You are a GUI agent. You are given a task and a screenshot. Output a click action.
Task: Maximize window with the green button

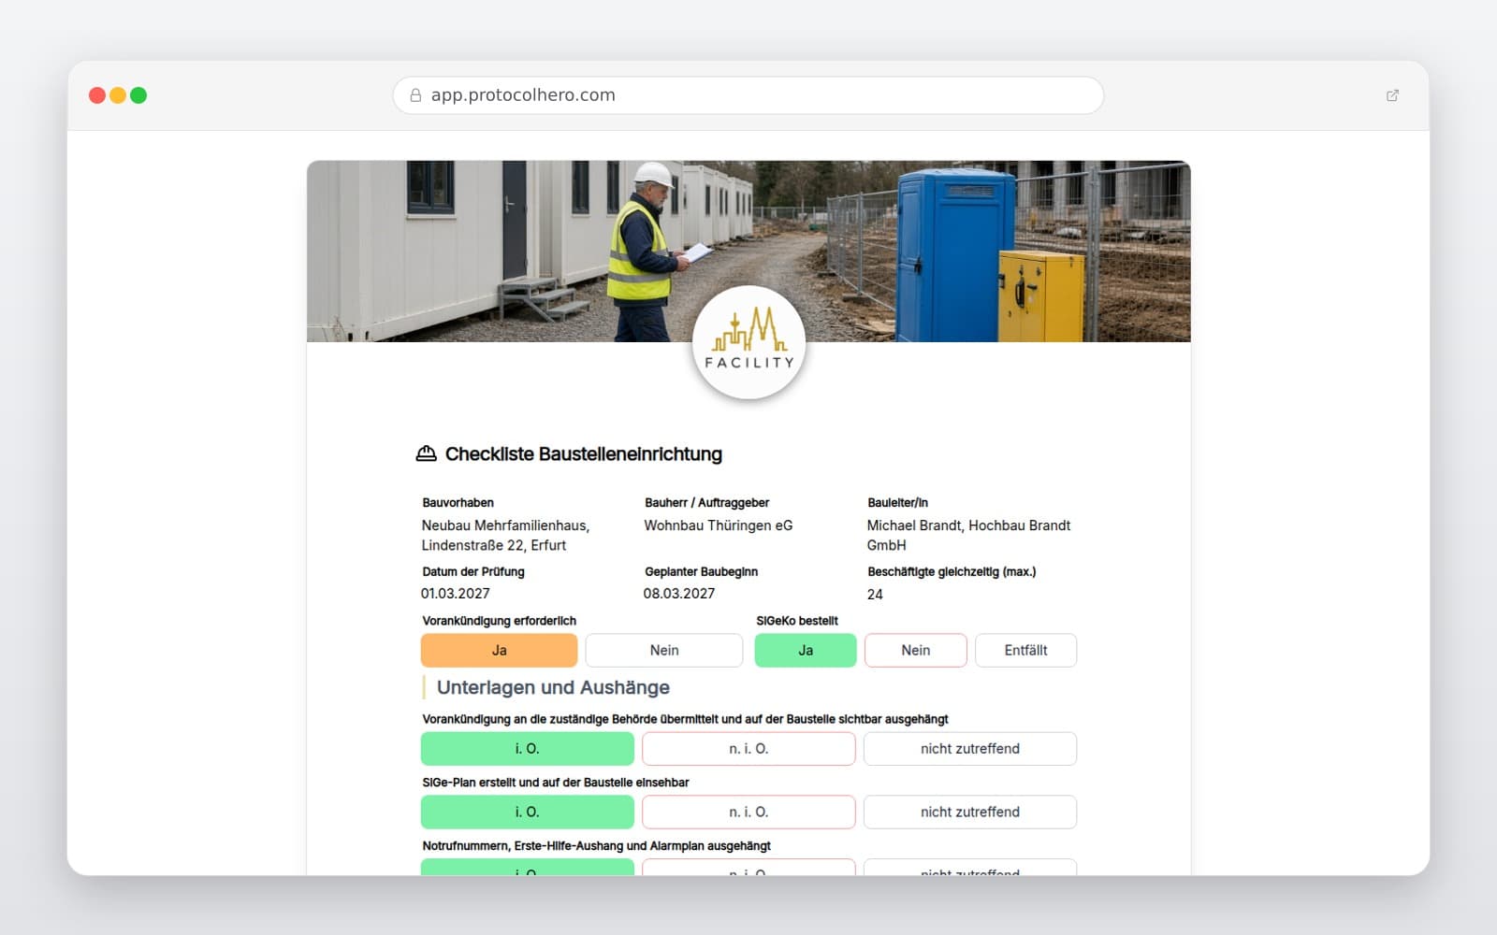click(138, 95)
